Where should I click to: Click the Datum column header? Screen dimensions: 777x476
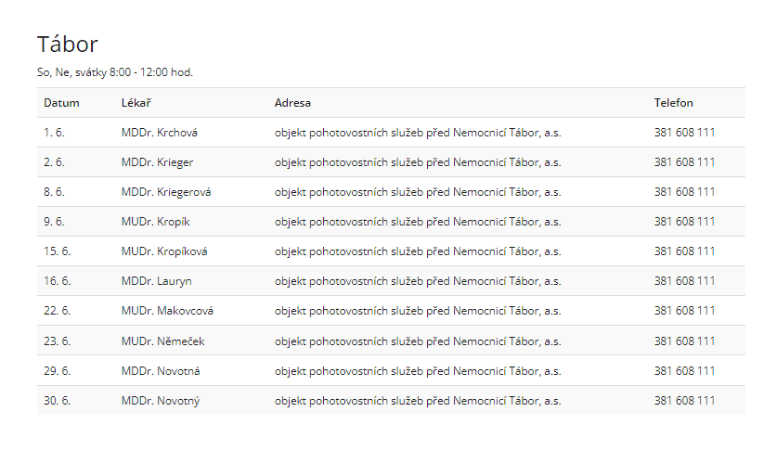click(61, 103)
